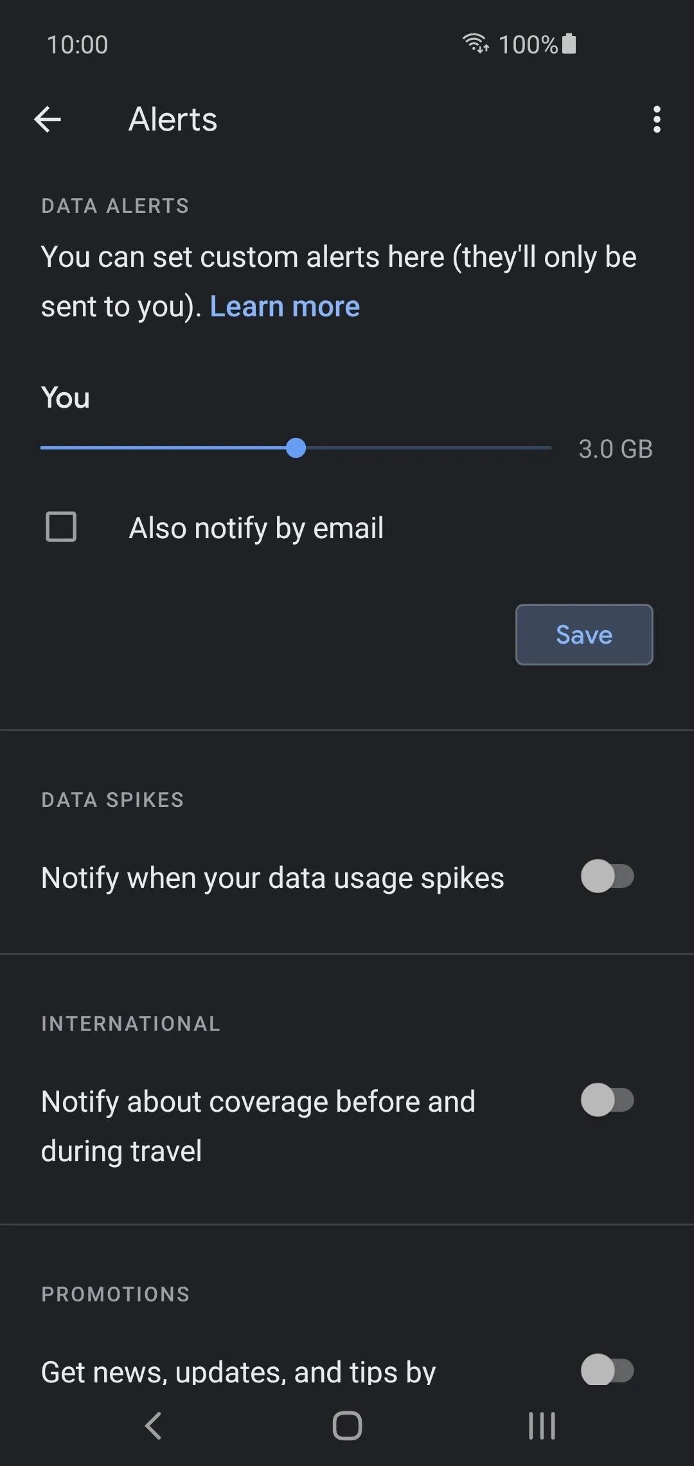The width and height of the screenshot is (694, 1466).
Task: Save the data alert settings
Action: [x=584, y=635]
